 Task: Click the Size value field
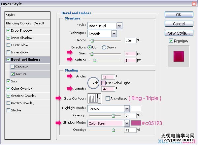pyautogui.click(x=130, y=54)
